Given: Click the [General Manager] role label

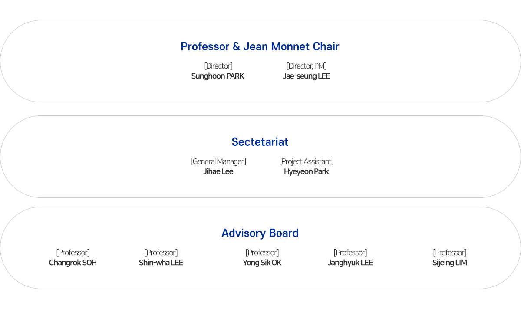Looking at the screenshot, I should [218, 161].
